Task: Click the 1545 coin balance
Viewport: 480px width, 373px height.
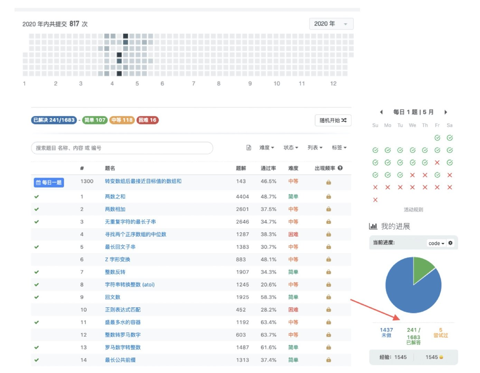Action: pos(434,357)
